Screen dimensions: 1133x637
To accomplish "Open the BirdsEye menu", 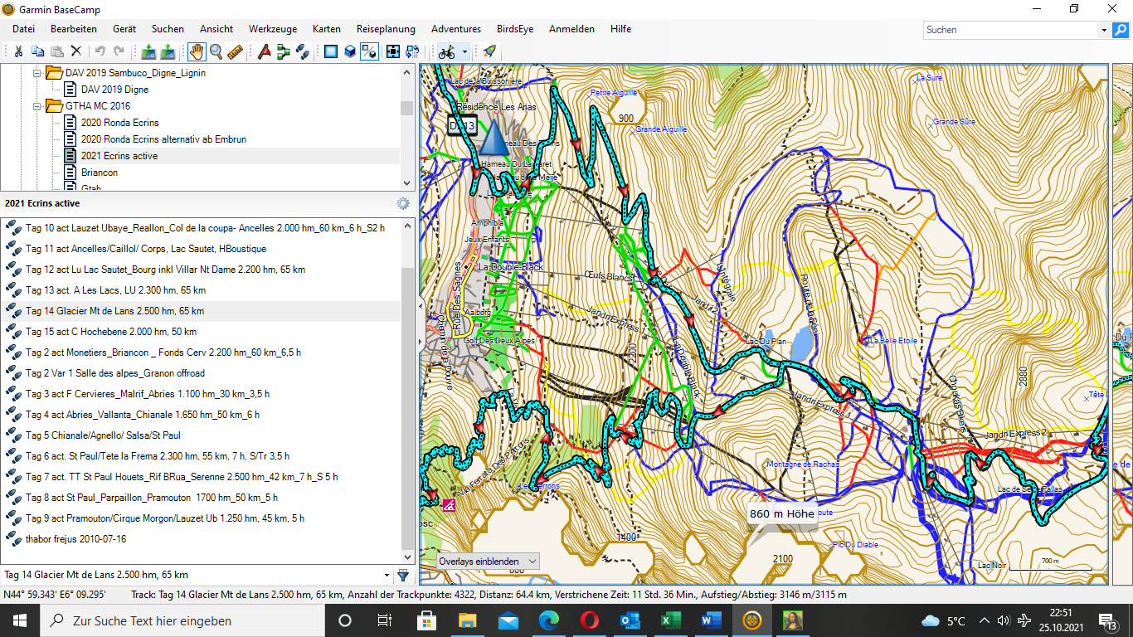I will (515, 29).
